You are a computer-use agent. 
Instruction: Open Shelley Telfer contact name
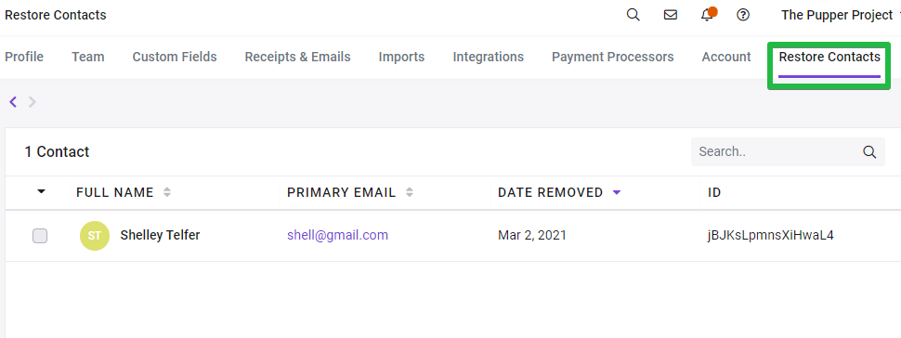161,235
